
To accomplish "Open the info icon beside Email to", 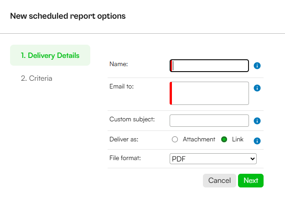I will [x=257, y=88].
